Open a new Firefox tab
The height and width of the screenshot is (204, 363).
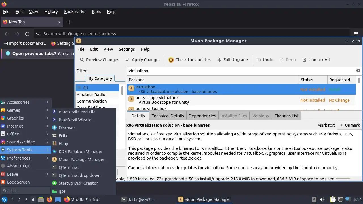(x=69, y=22)
